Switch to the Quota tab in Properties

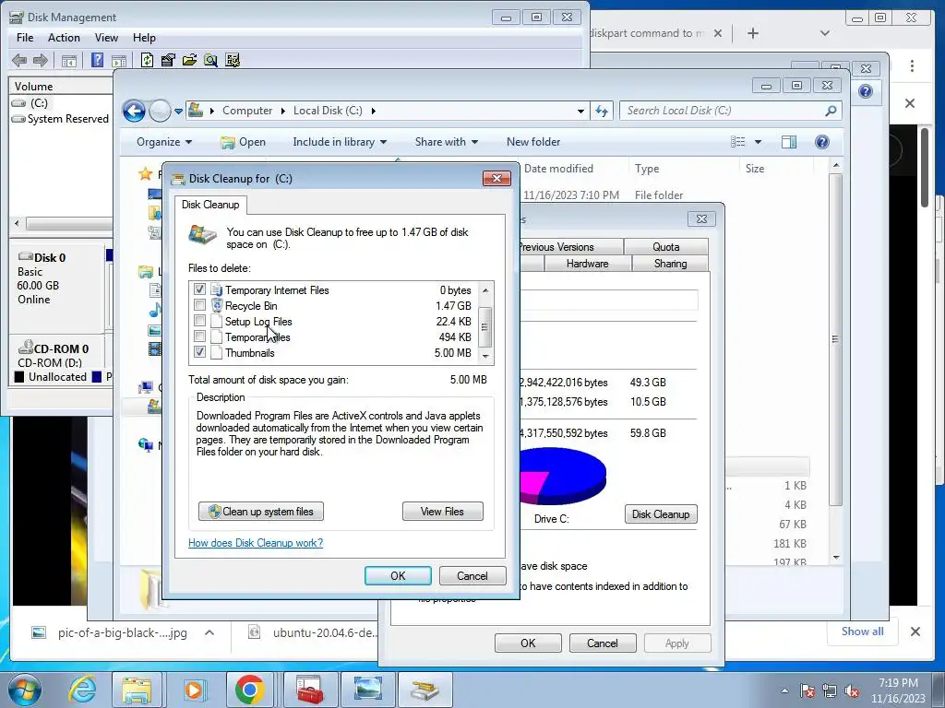coord(666,247)
